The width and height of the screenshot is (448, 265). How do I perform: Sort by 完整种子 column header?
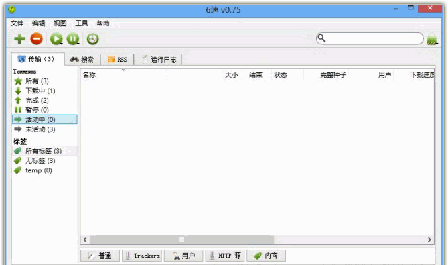point(325,75)
